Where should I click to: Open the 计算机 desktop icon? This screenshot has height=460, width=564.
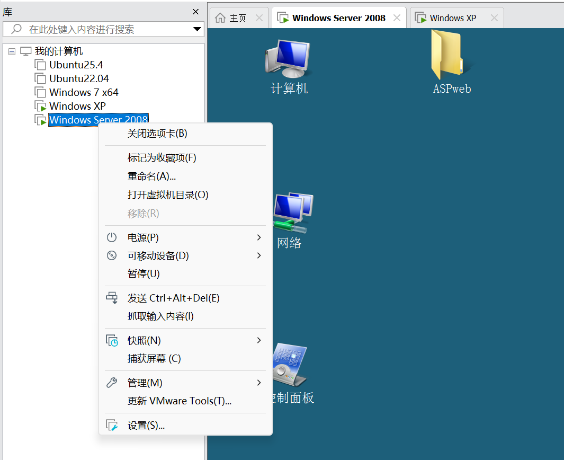289,67
